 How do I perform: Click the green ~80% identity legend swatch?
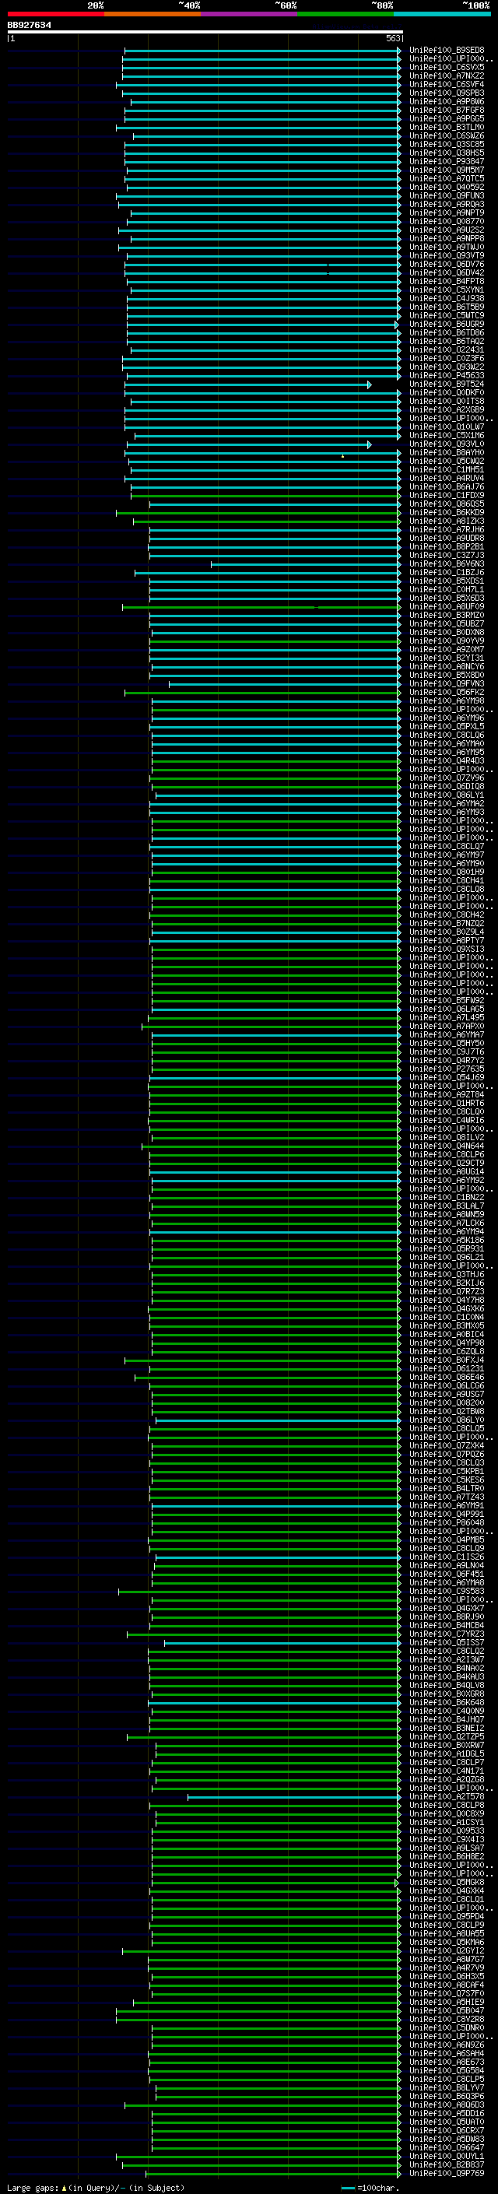pos(345,14)
